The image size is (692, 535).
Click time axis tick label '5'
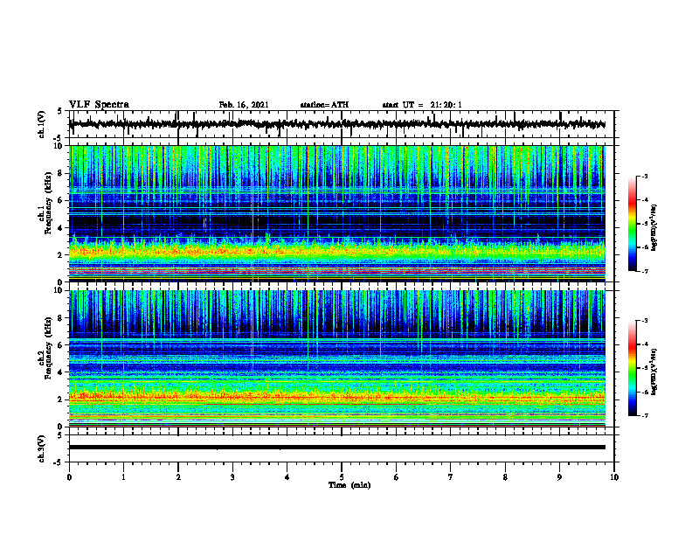click(342, 477)
